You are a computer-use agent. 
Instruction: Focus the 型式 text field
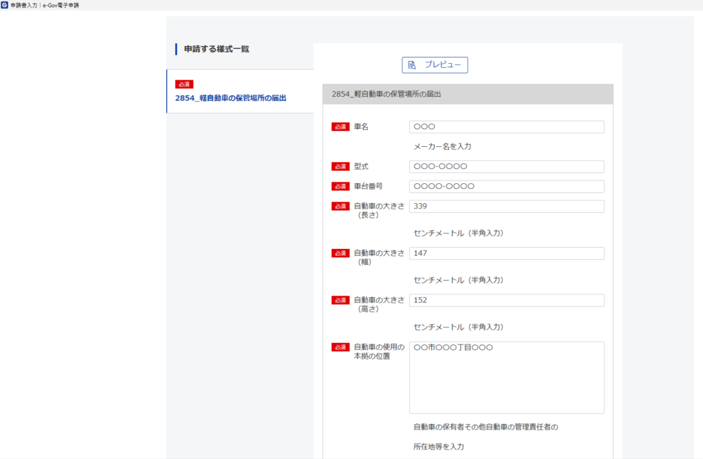pyautogui.click(x=506, y=167)
